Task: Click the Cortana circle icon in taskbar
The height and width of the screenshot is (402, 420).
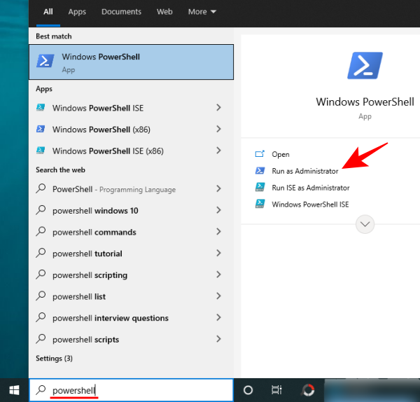Action: [248, 390]
